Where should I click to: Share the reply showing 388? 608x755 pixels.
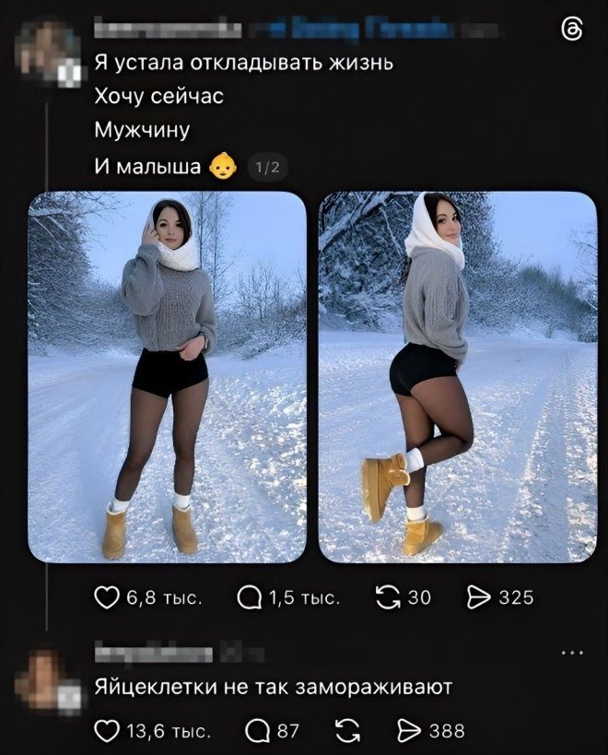[x=409, y=731]
